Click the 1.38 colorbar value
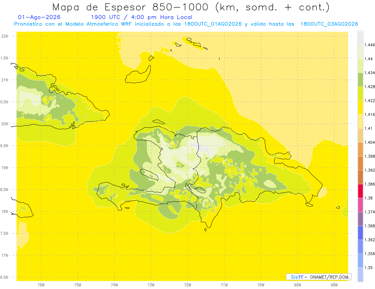The width and height of the screenshot is (375, 289). 368,198
